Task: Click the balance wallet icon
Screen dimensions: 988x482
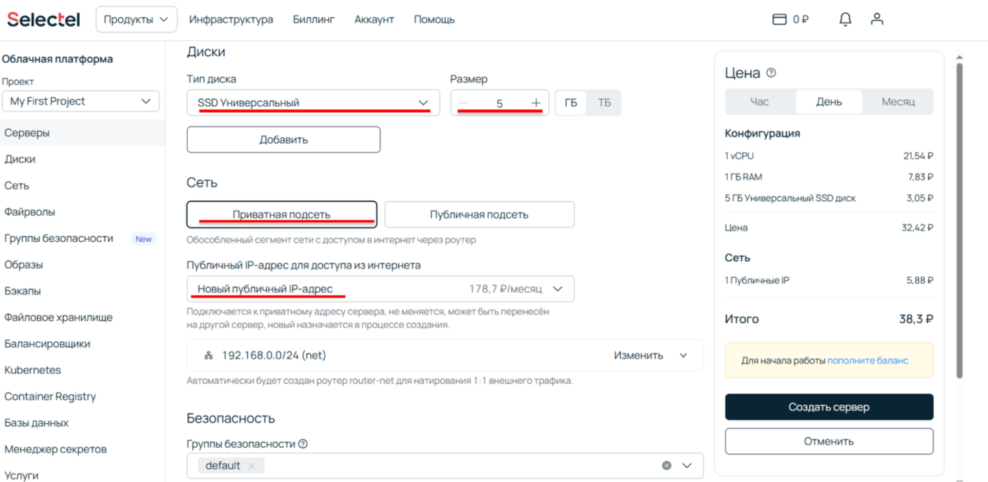Action: (x=779, y=19)
